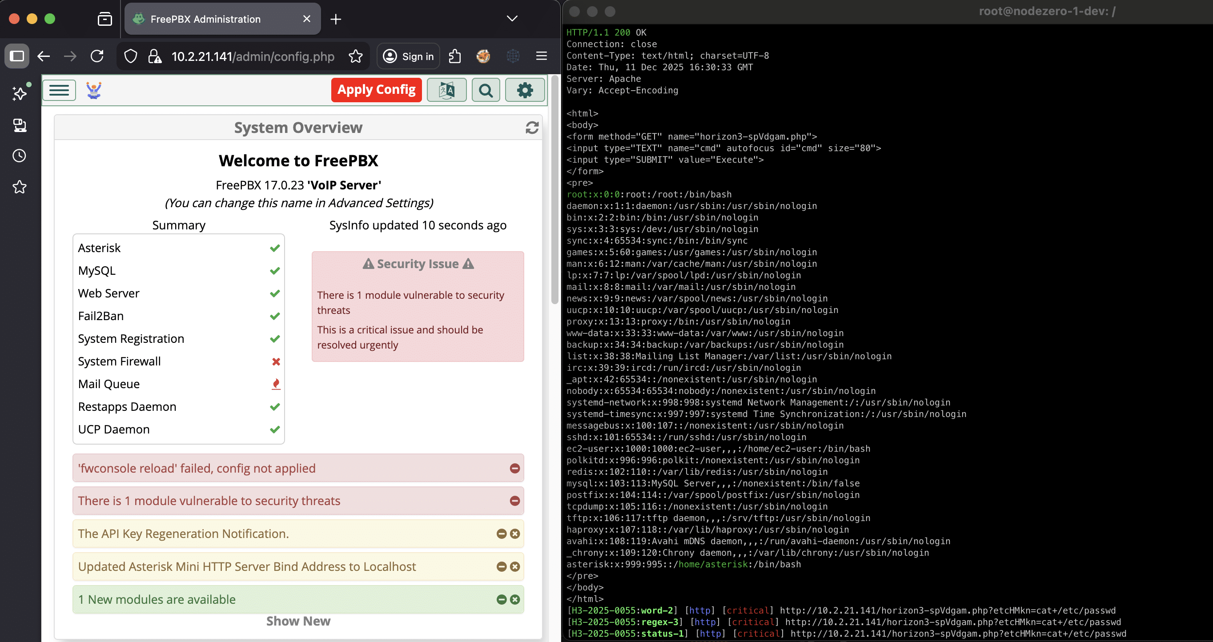
Task: Expand the FreePBX hamburger navigation menu
Action: coord(59,90)
